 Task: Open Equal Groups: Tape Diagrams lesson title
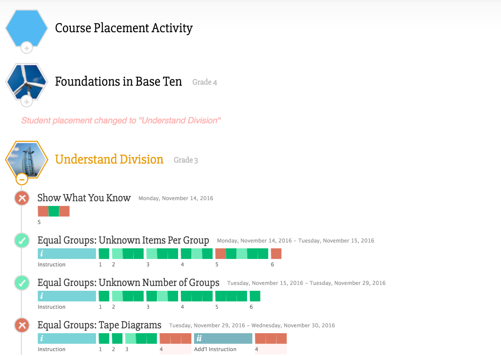[99, 325]
